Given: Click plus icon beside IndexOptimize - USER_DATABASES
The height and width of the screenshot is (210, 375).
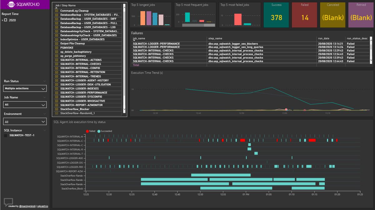Looking at the screenshot, I should [x=57, y=40].
